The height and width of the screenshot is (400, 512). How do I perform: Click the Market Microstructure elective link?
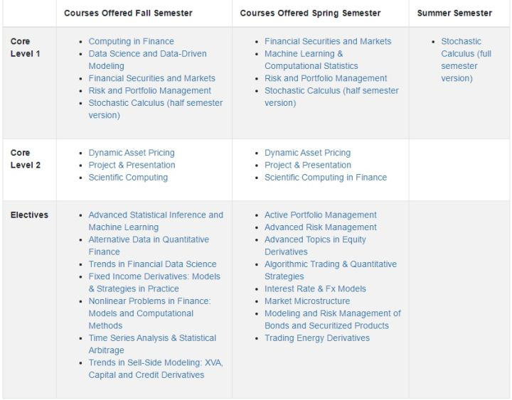(x=306, y=301)
